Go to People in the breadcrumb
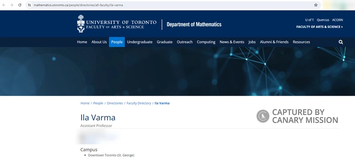Viewport: 355px width, 168px height. pos(98,103)
